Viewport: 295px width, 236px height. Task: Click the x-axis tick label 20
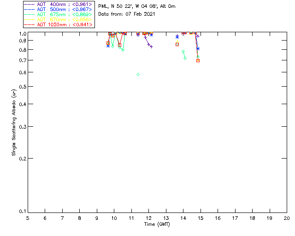point(287,218)
